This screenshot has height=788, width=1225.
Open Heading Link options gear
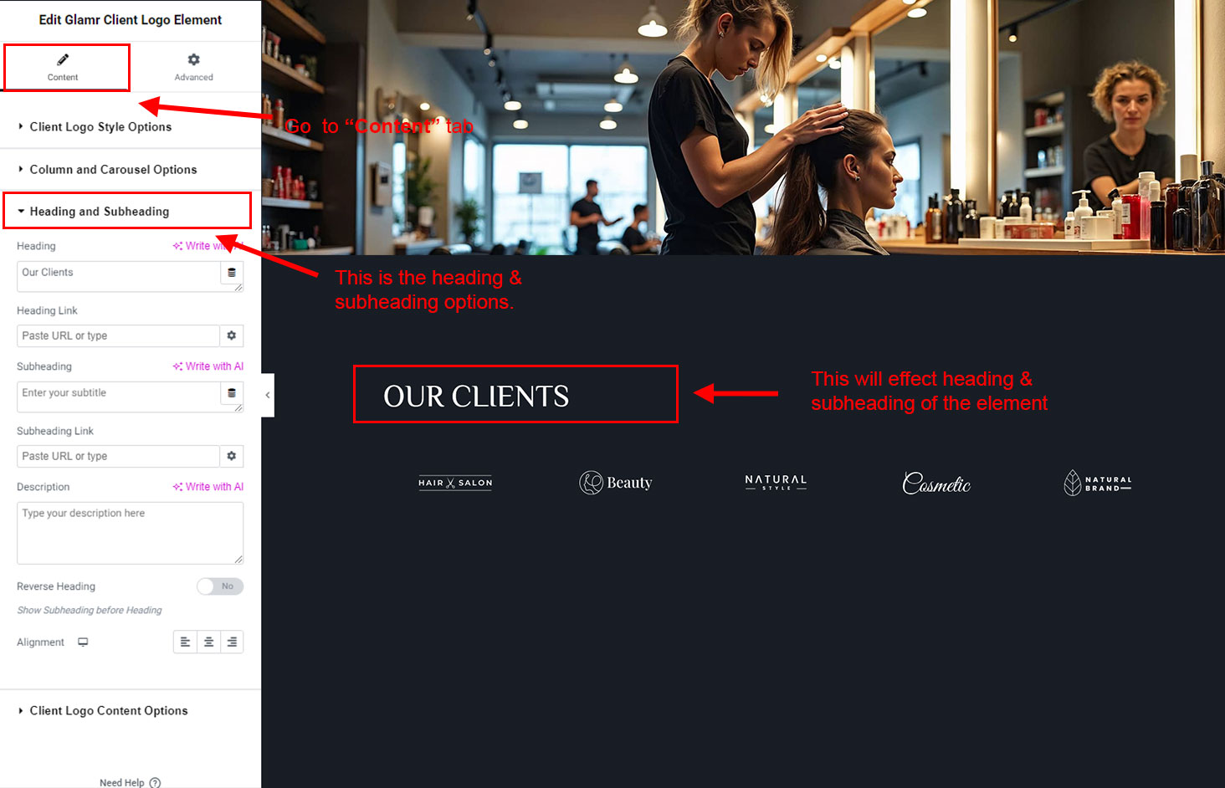coord(232,335)
